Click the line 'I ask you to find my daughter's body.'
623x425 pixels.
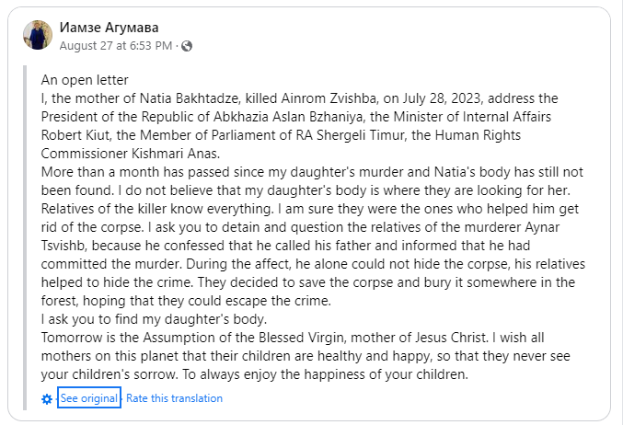[154, 319]
